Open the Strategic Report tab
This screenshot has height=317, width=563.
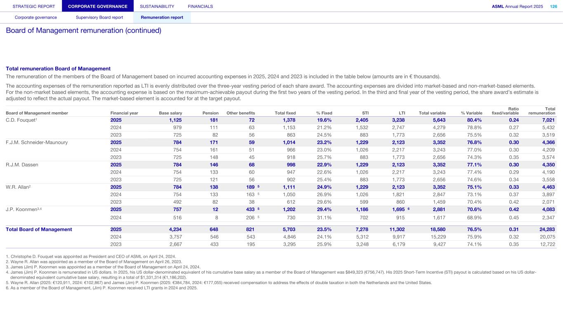[31, 6]
